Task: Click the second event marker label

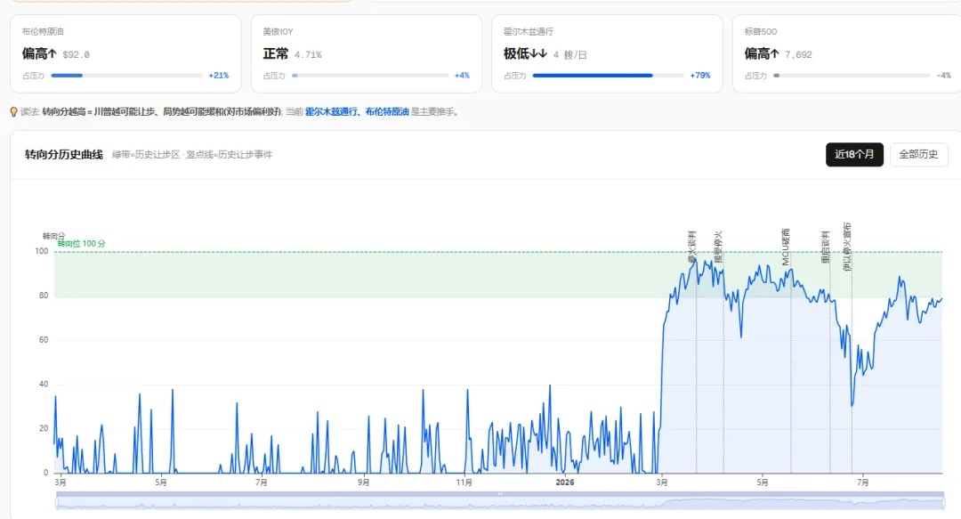Action: pyautogui.click(x=718, y=247)
